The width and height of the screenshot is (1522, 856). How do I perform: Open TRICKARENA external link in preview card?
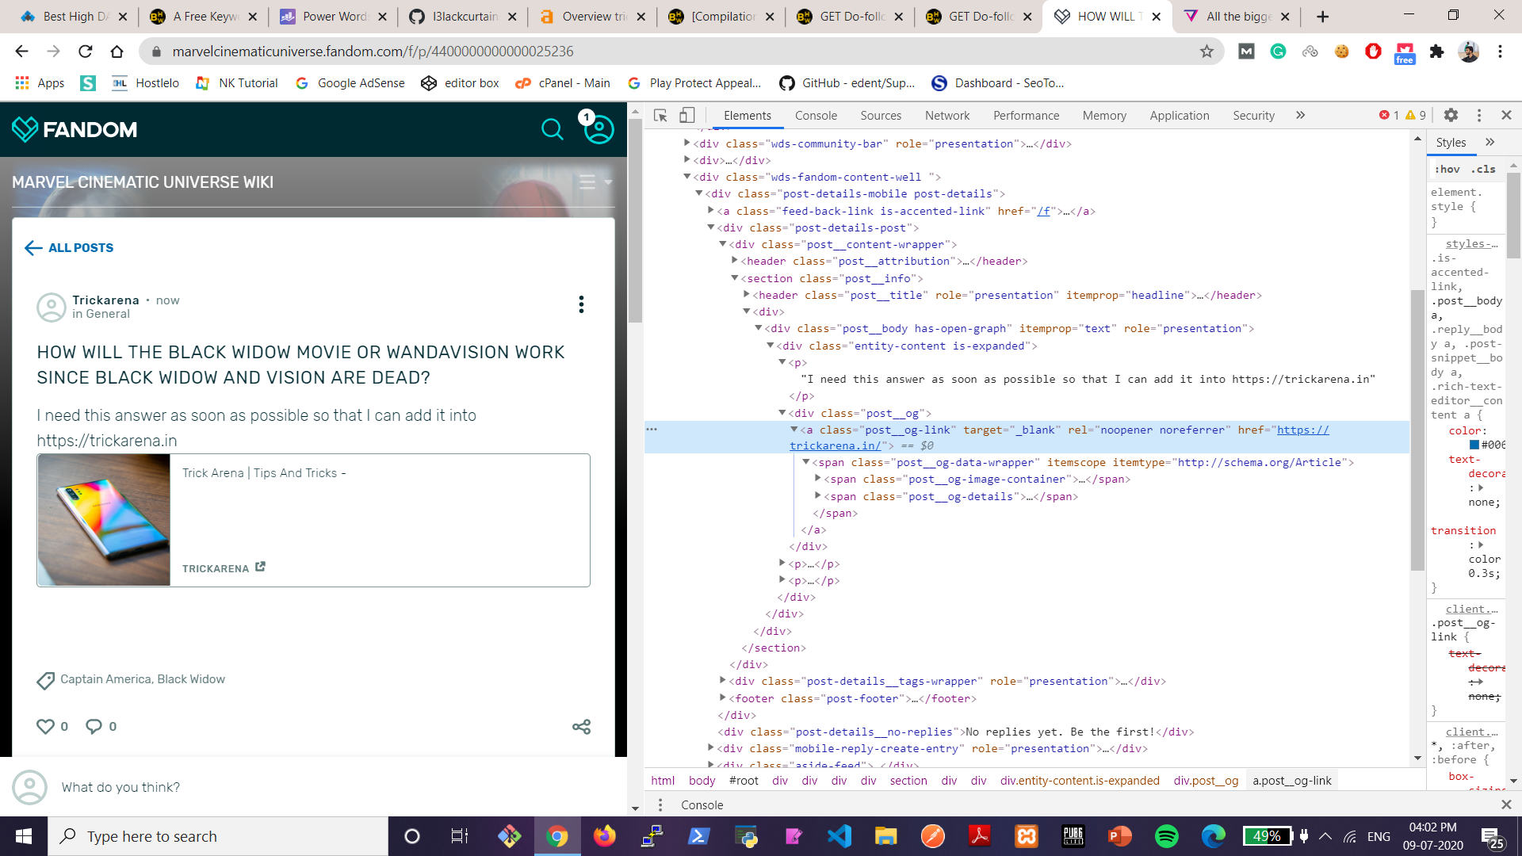click(224, 568)
